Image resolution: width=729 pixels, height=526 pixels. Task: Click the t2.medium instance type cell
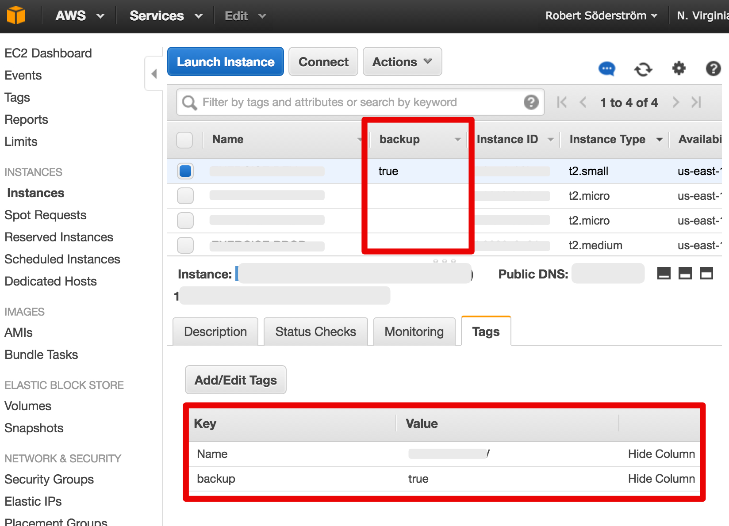pos(595,245)
